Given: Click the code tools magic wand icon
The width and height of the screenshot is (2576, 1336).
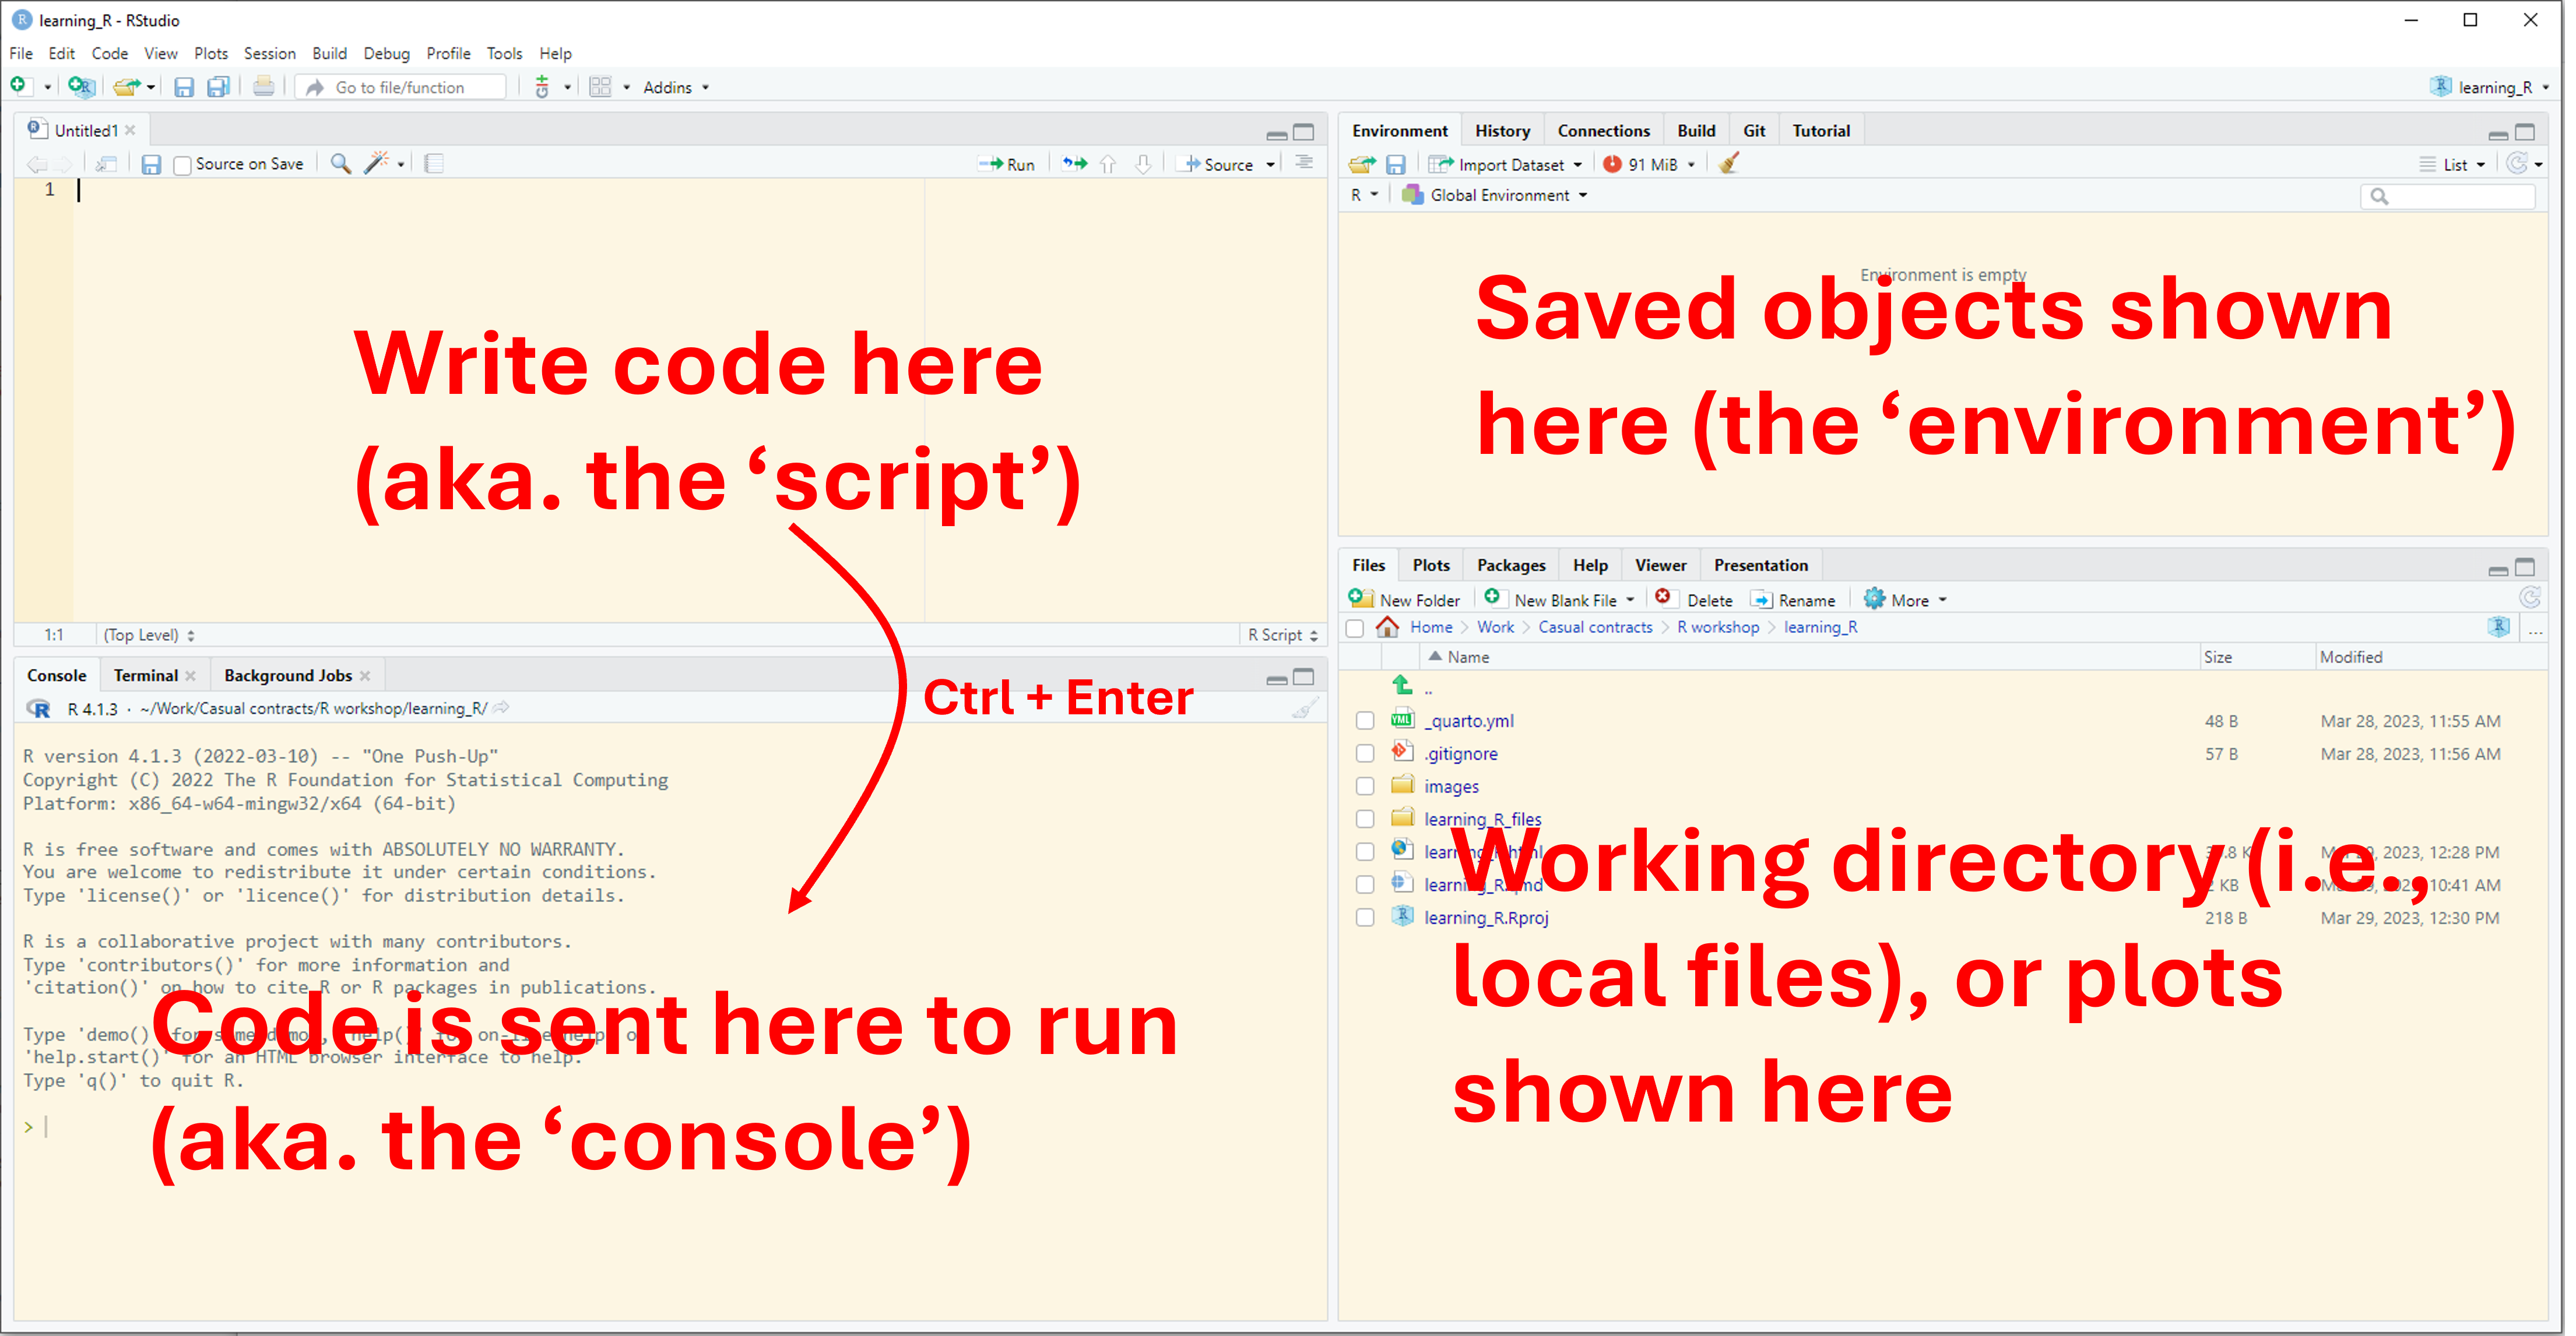Looking at the screenshot, I should 376,163.
